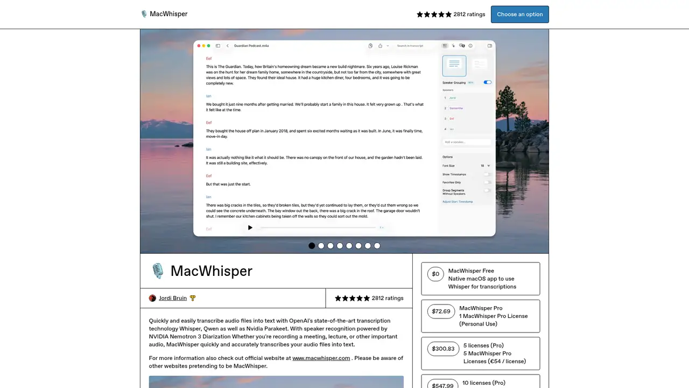This screenshot has width=689, height=388.
Task: Visit the Jordi Bruin creator profile link
Action: [173, 298]
